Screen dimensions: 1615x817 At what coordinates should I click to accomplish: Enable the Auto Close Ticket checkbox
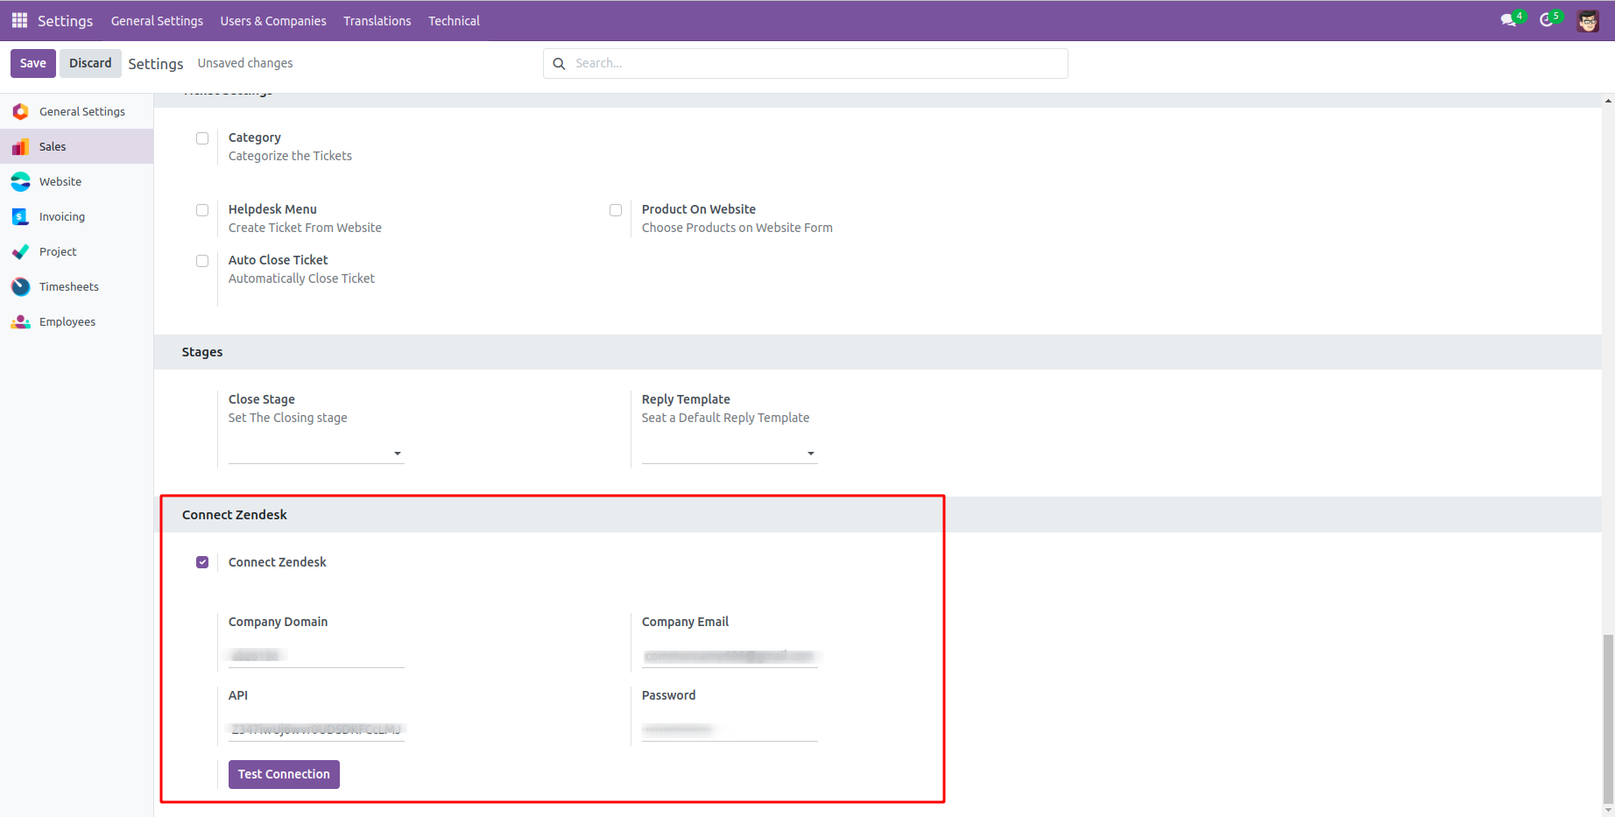(202, 261)
